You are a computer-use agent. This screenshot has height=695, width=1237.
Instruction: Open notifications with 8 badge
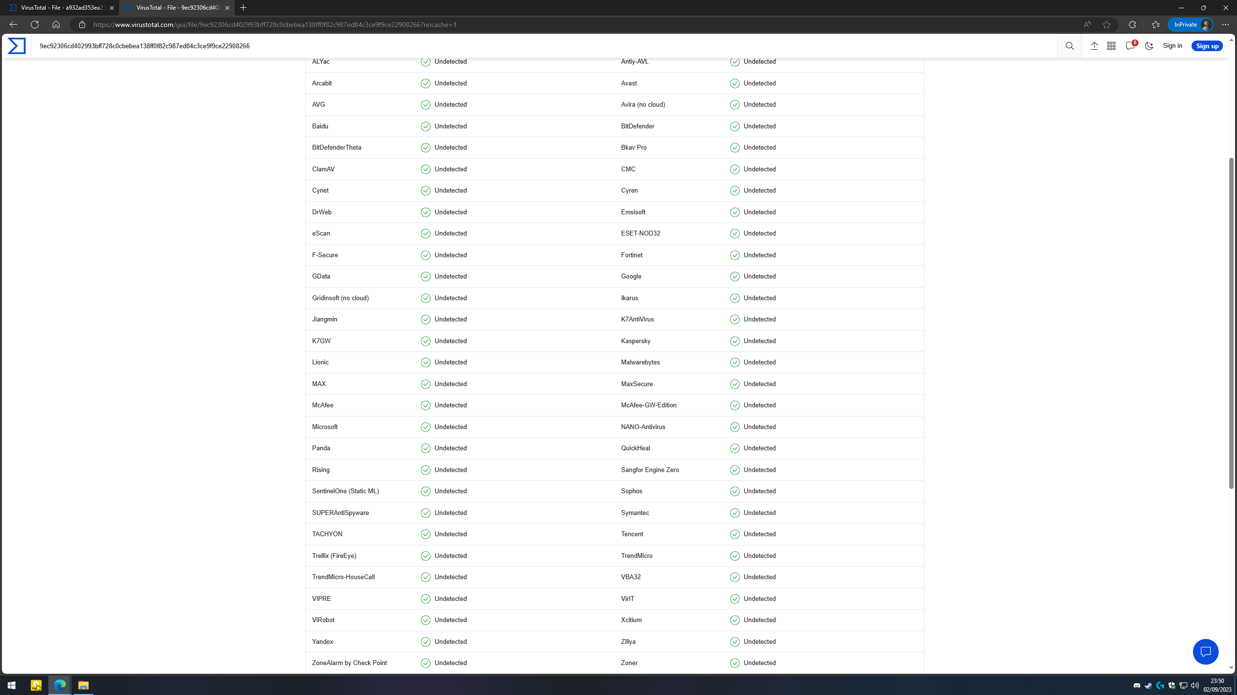1131,46
